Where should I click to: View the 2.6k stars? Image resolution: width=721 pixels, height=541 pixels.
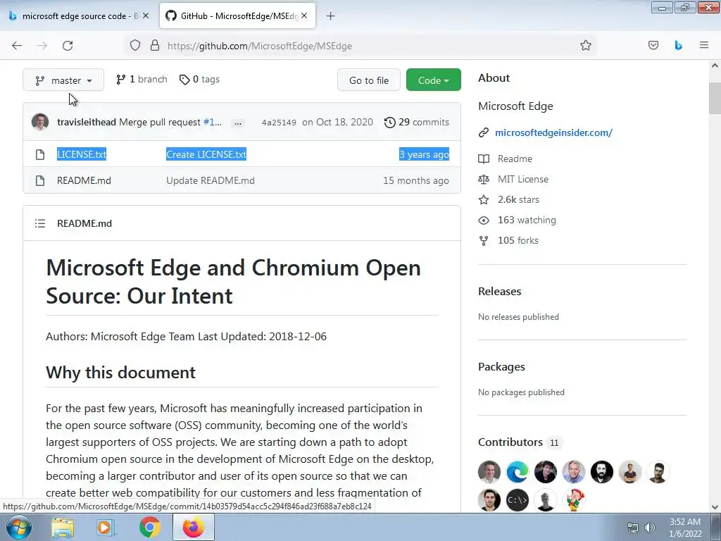click(518, 199)
